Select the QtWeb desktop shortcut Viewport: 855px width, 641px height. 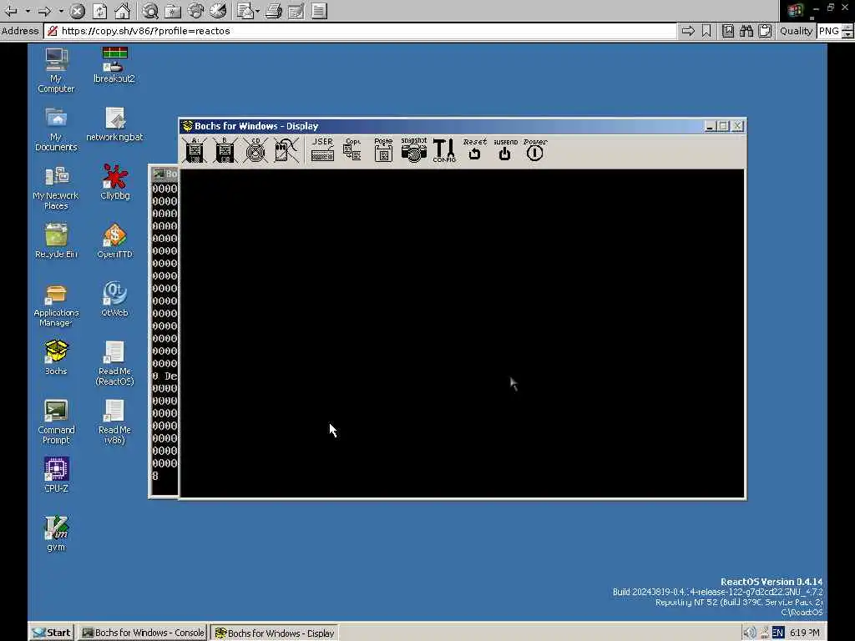click(114, 299)
